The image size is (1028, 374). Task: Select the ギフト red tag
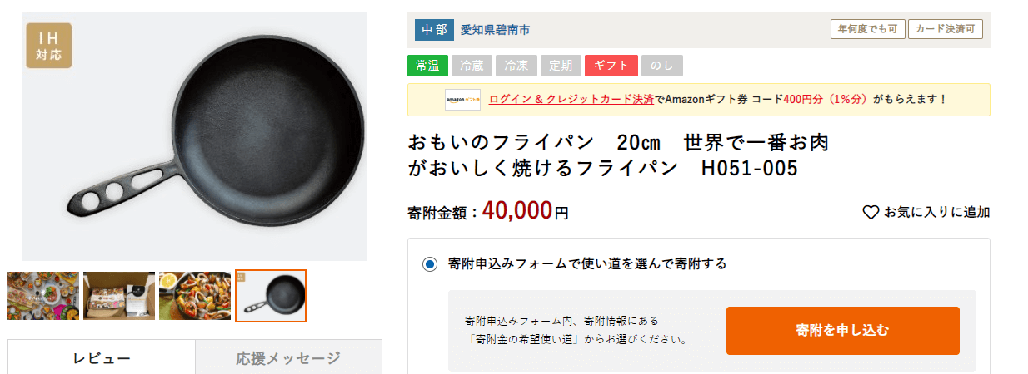[x=611, y=66]
